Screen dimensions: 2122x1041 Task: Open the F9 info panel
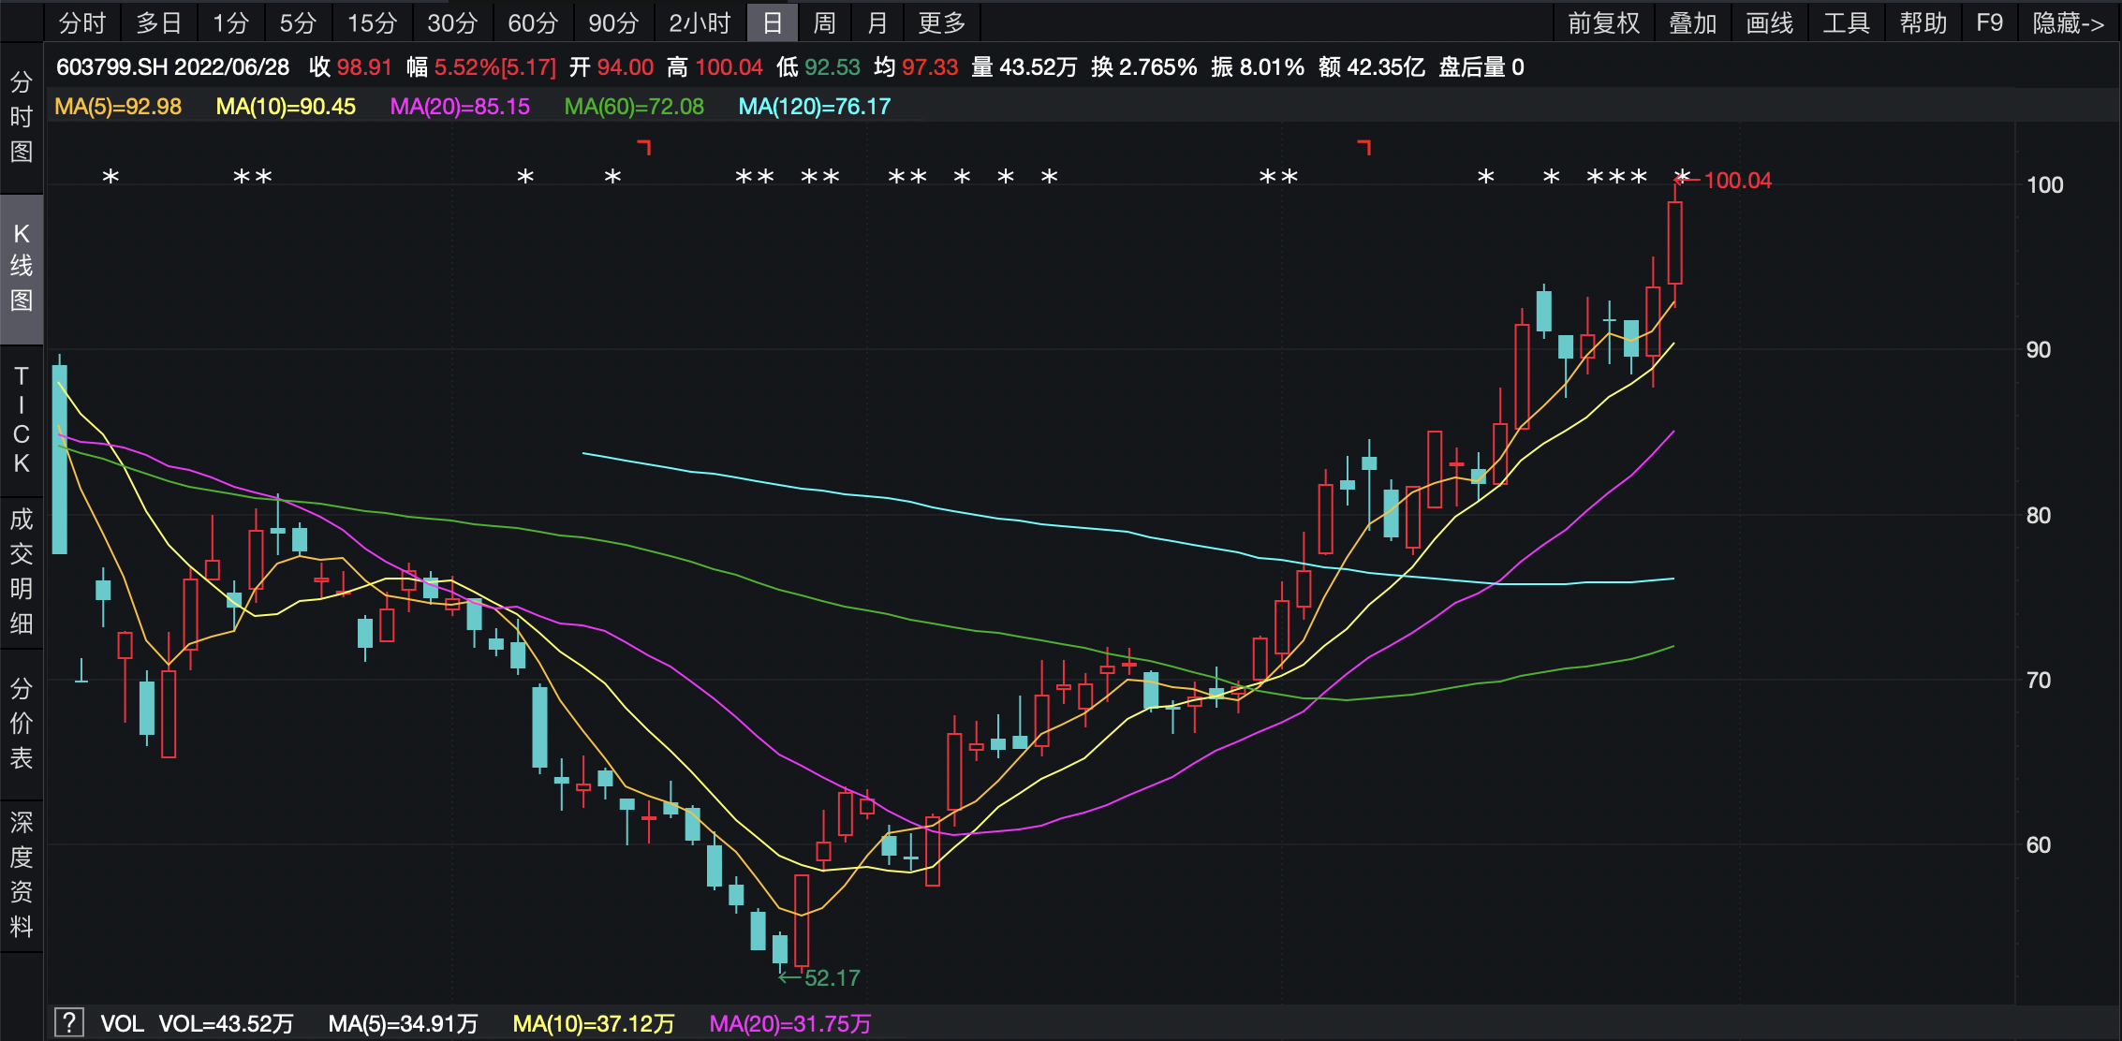point(1989,22)
